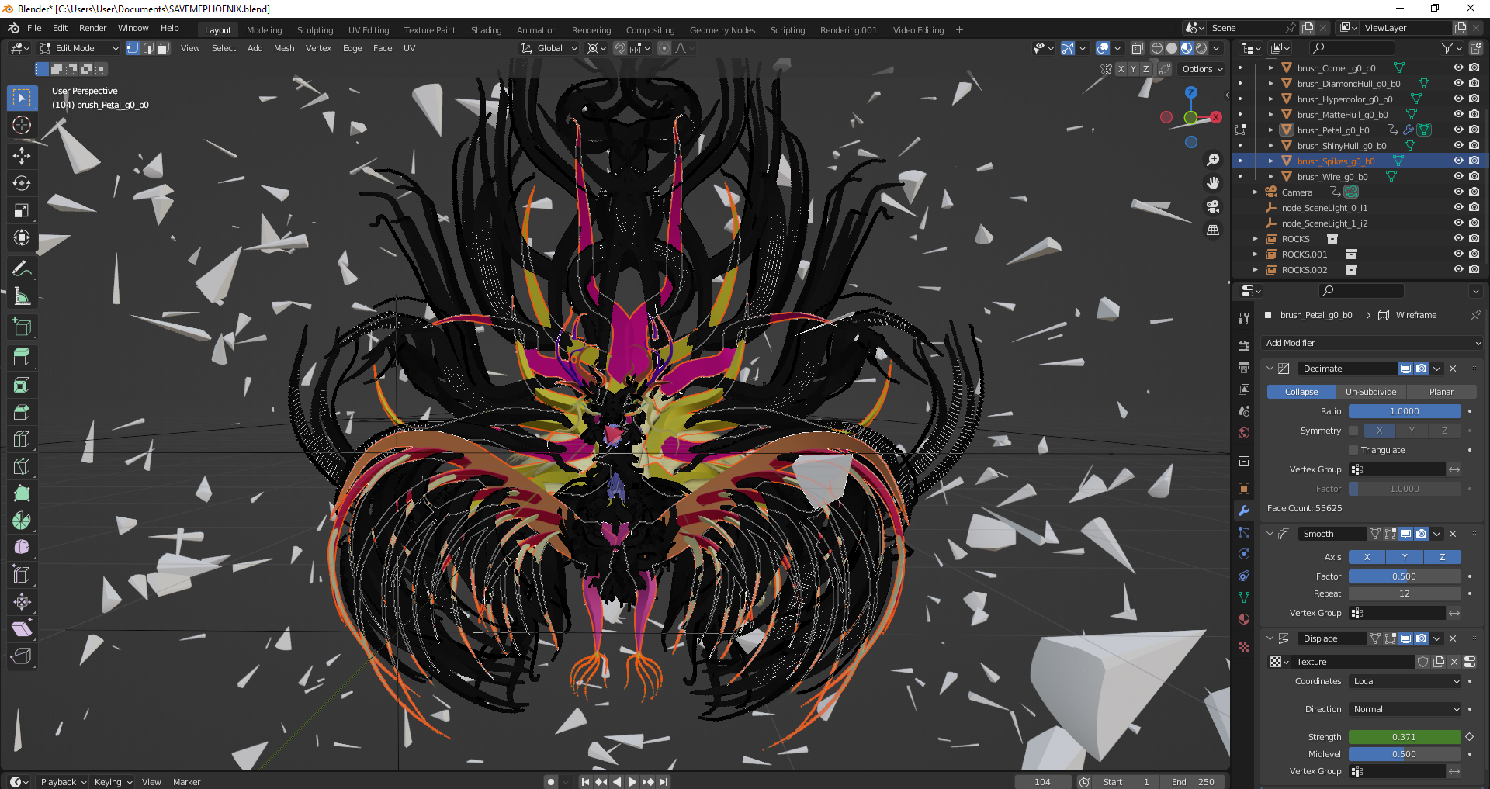Toggle snapping with the magnet icon
The image size is (1490, 789).
pos(619,48)
